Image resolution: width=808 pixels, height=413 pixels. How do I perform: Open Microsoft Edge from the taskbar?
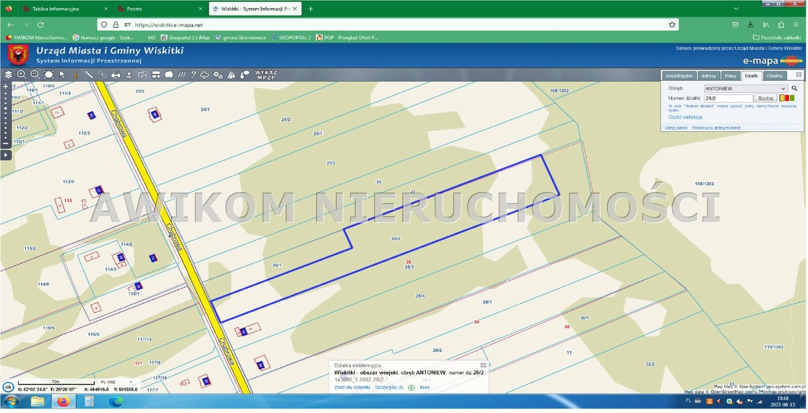[116, 402]
